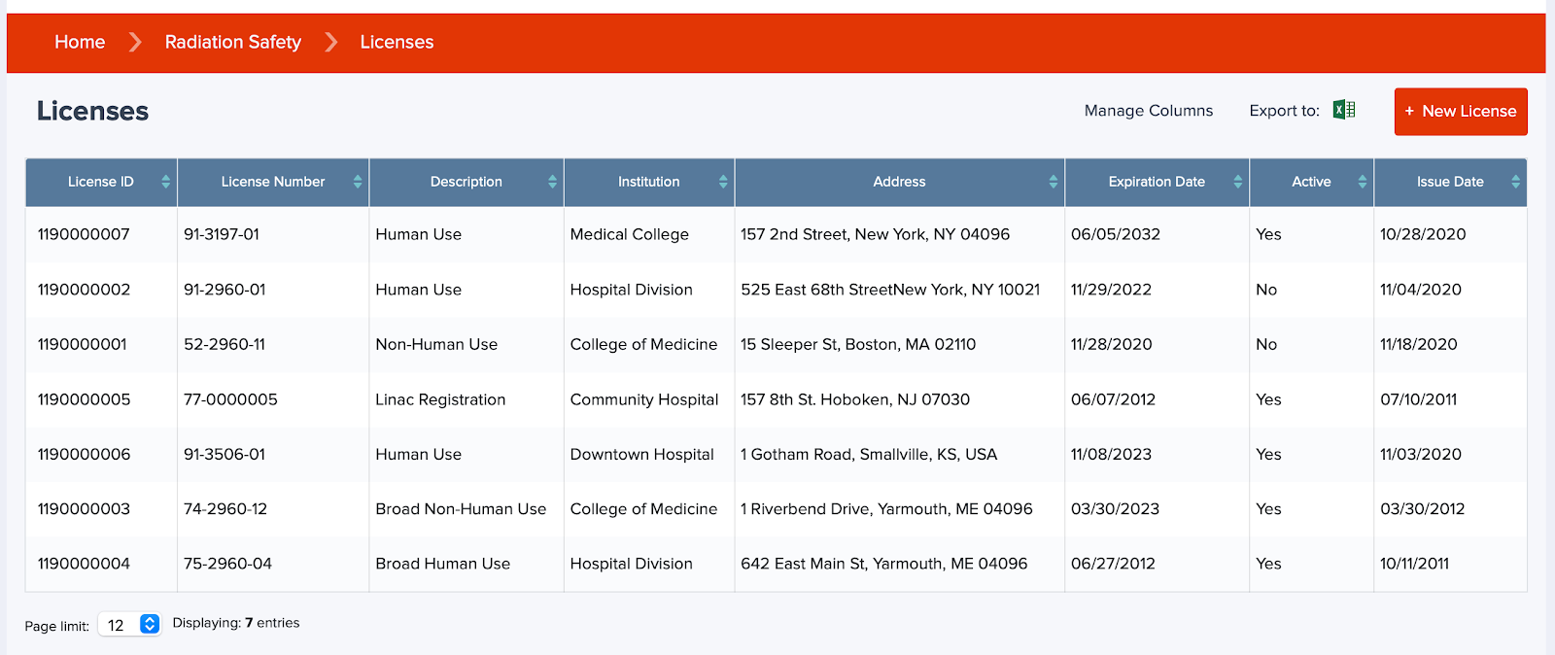
Task: Click the Broad Human Use row
Action: tap(442, 564)
